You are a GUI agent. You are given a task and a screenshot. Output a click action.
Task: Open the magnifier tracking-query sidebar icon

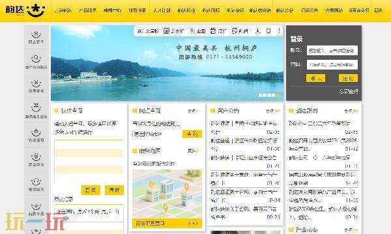[x=36, y=62]
